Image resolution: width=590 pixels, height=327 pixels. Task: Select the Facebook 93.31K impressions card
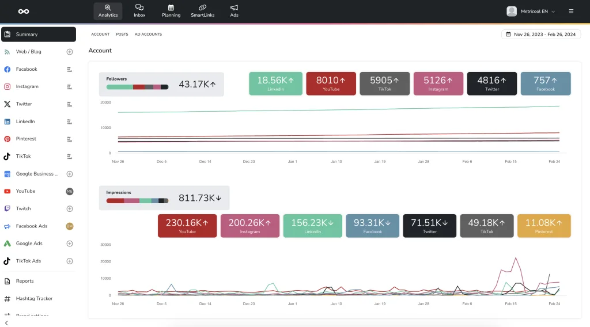373,226
